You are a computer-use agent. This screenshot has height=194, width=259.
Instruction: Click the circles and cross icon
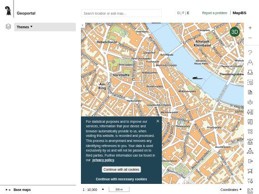(250, 131)
